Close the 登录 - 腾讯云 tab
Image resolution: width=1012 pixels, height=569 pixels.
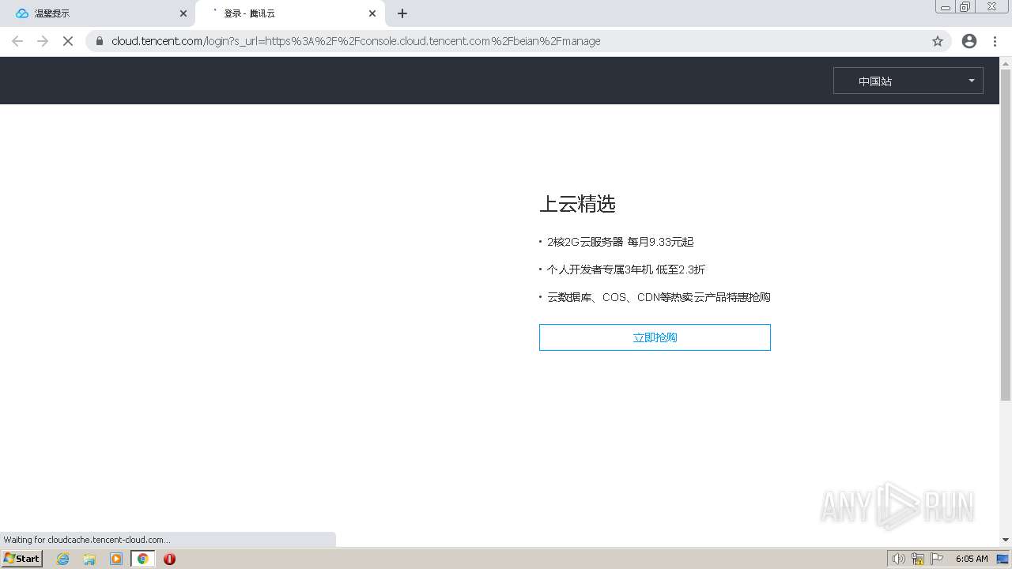(x=372, y=13)
